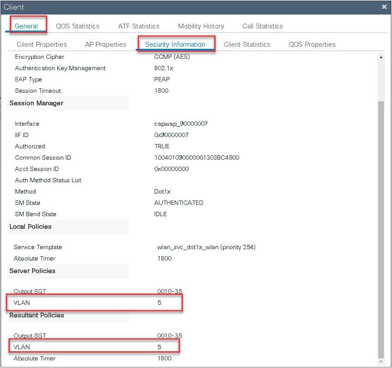
Task: Click the SM State value AUTHENTICATED
Action: coord(178,203)
